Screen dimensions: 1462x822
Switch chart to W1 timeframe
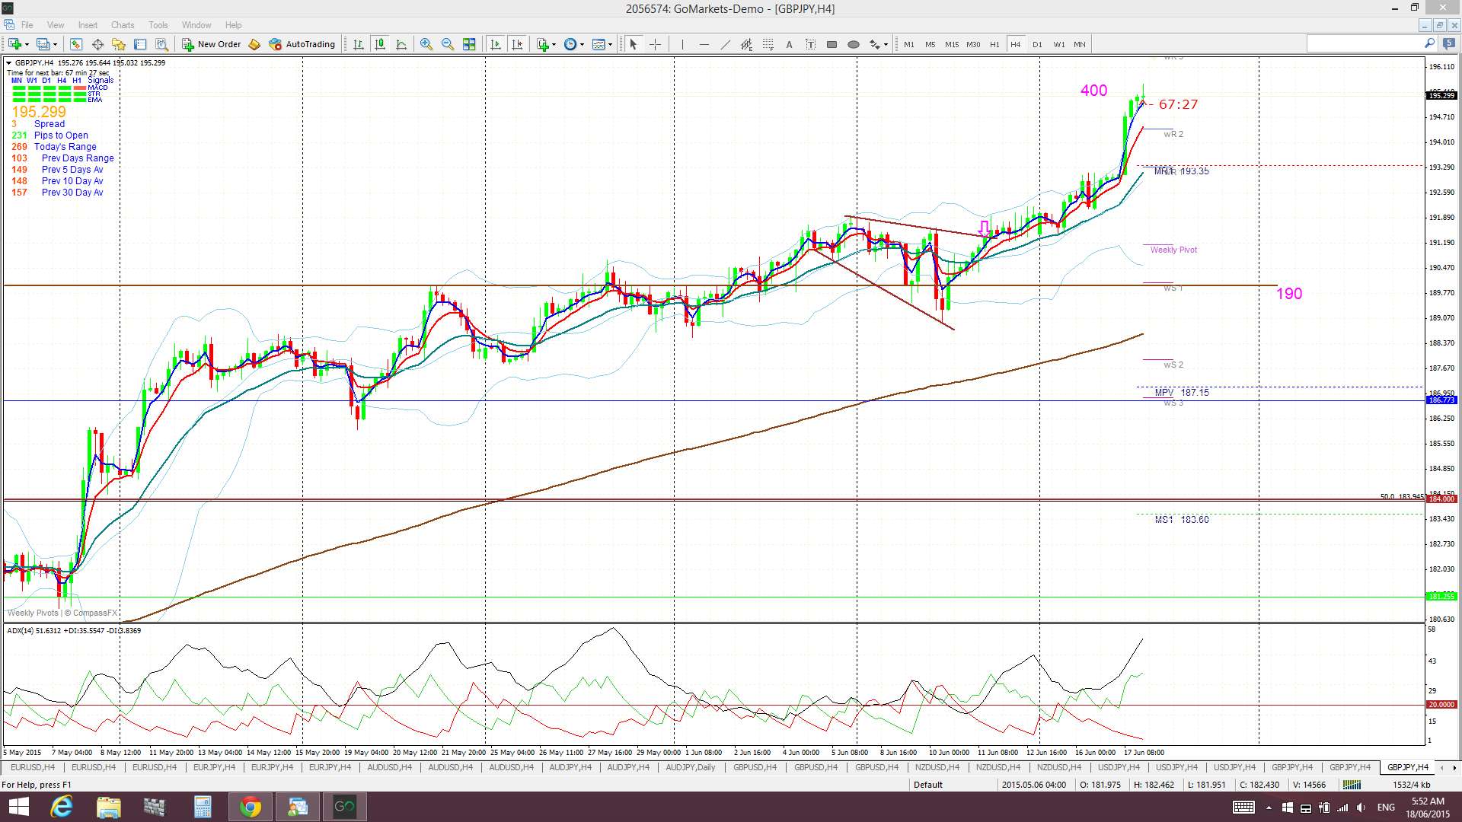pyautogui.click(x=1058, y=44)
